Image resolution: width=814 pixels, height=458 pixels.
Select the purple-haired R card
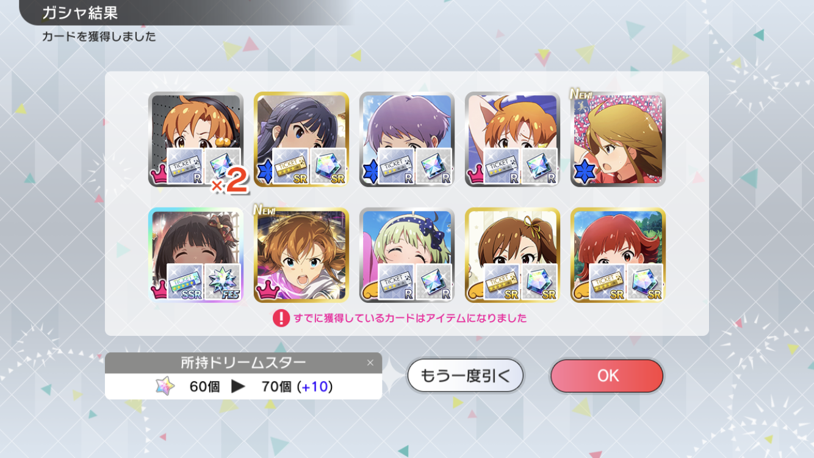click(407, 139)
